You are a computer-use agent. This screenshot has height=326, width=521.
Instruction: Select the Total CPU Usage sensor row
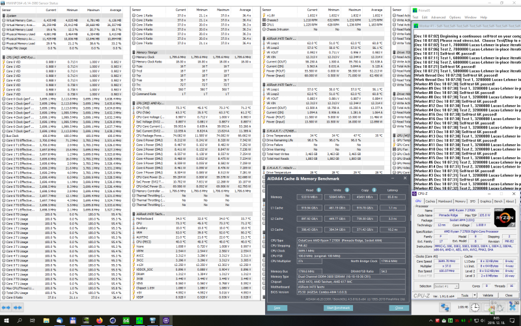(x=63, y=293)
